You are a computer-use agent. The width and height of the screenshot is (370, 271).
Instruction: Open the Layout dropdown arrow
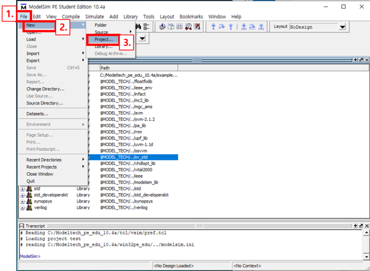342,27
